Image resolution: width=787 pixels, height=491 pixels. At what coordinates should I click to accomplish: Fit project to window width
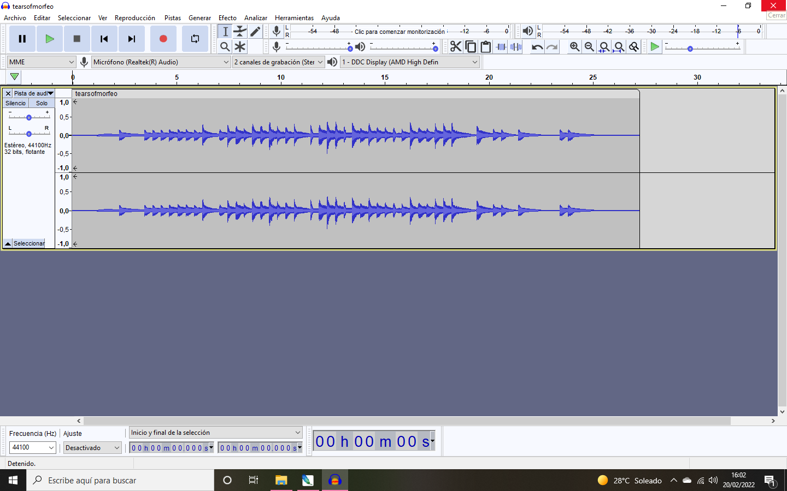619,47
